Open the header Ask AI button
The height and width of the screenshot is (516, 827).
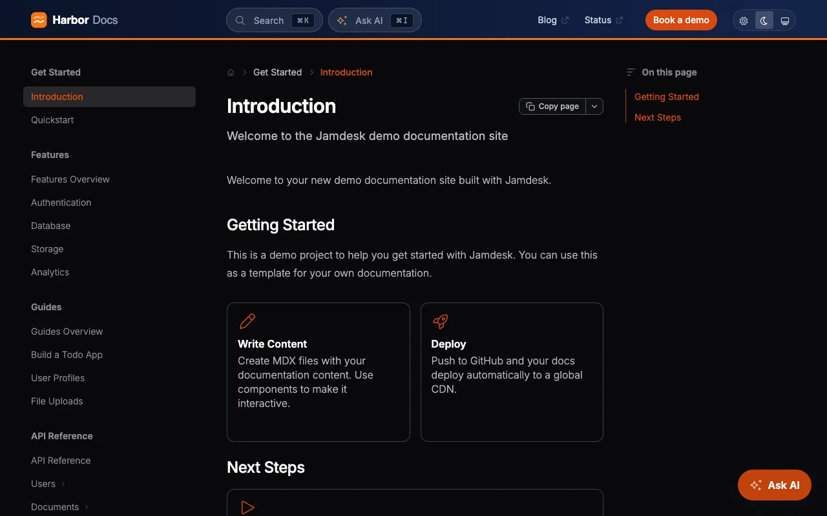tap(375, 20)
